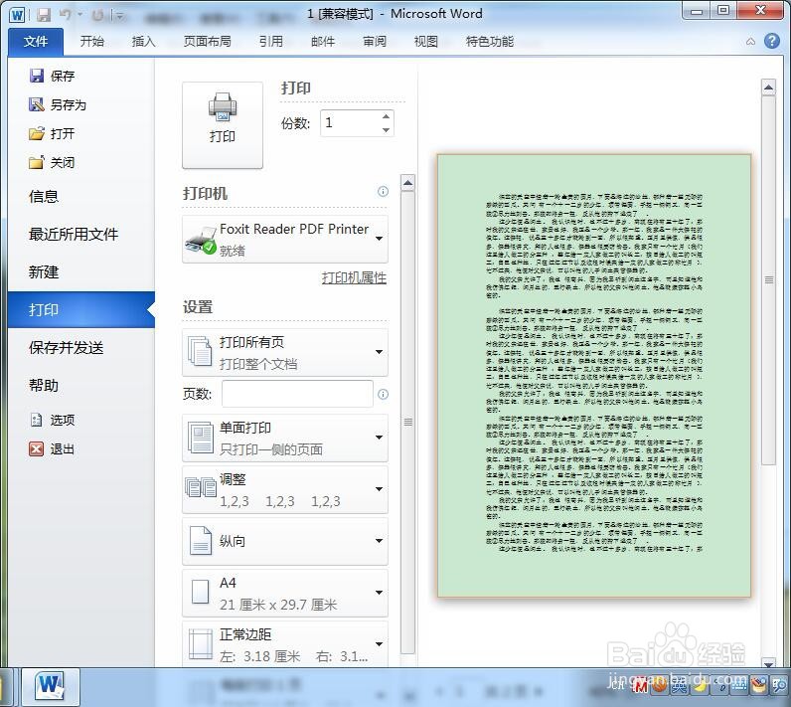Click the Word icon on the taskbar
Viewport: 791px width, 707px height.
point(50,686)
